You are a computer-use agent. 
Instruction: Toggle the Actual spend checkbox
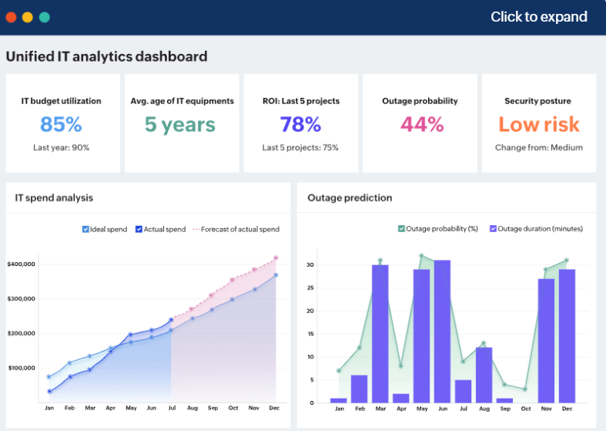(139, 229)
